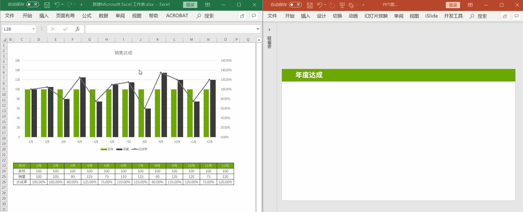Click Repeat/redo icon in PowerPoint
Screen dimensions: 523x212
click(332, 5)
